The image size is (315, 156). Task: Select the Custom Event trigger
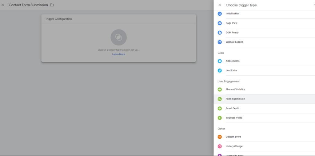264,137
